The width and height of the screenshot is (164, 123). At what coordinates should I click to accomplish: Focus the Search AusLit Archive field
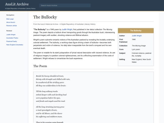(x=65, y=5)
